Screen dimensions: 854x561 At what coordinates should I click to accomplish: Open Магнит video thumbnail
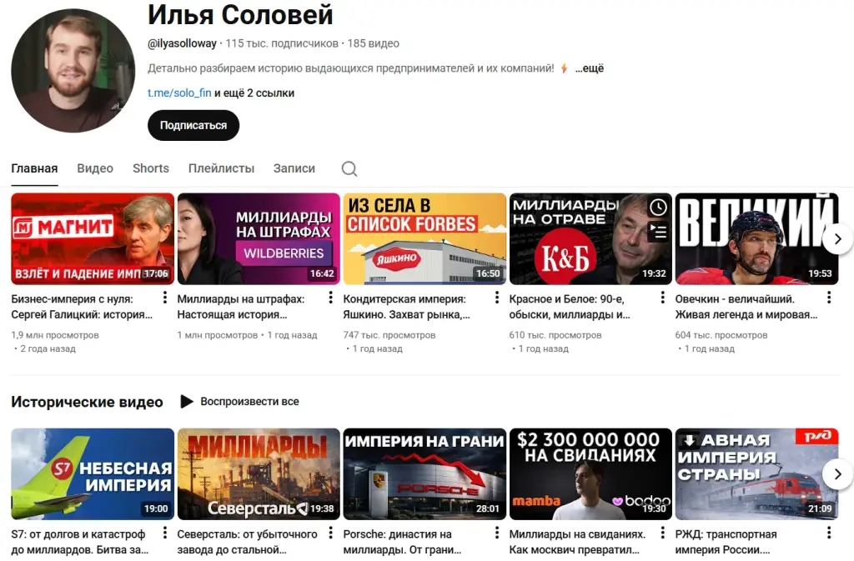93,239
